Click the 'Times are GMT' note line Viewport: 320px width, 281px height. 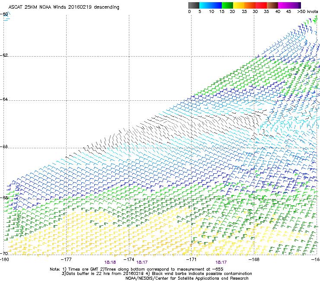pyautogui.click(x=137, y=269)
